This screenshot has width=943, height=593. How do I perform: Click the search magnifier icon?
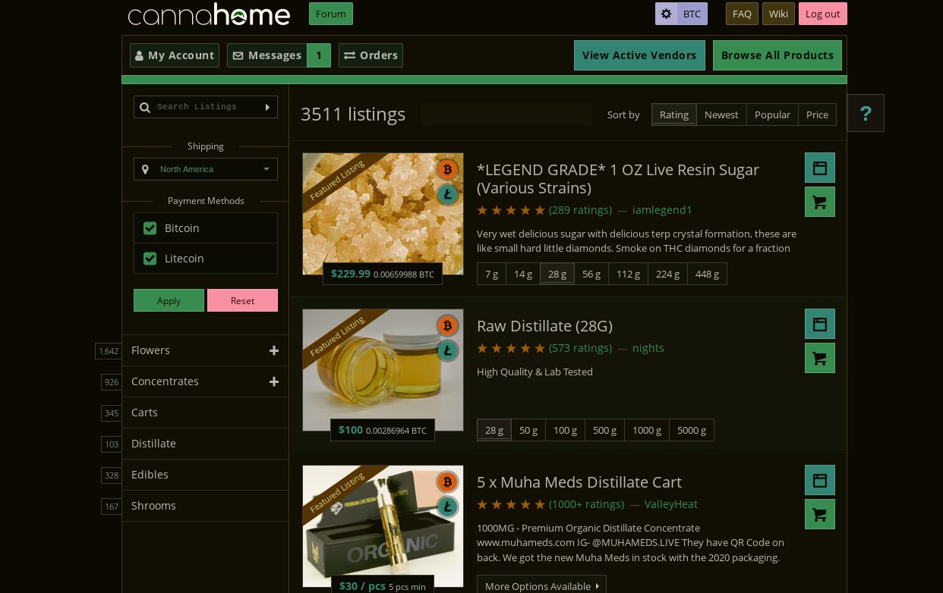point(145,107)
